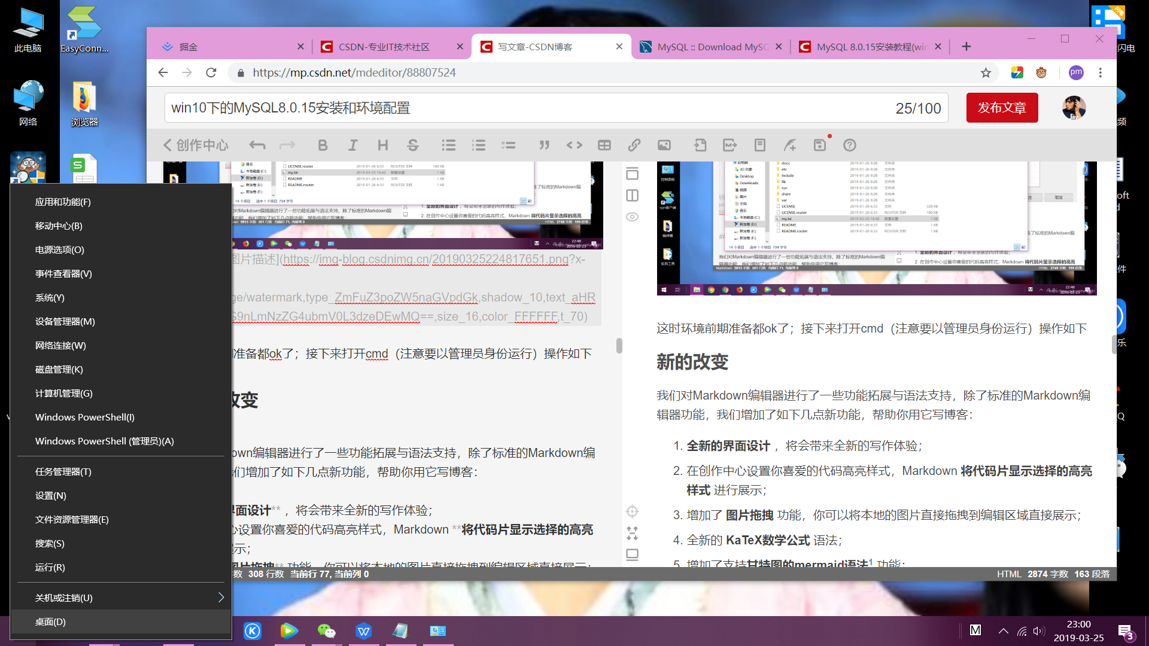Click the save draft icon
Viewport: 1149px width, 646px height.
tap(820, 145)
